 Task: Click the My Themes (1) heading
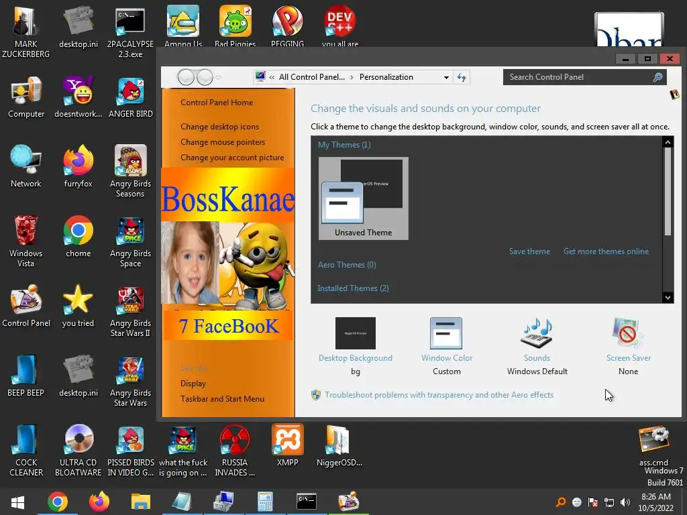click(344, 145)
